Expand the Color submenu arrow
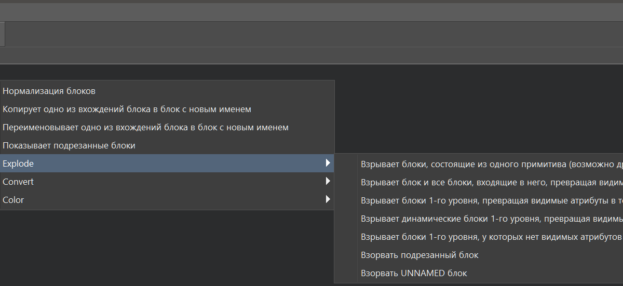Screen dimensions: 623x286 (x=328, y=199)
